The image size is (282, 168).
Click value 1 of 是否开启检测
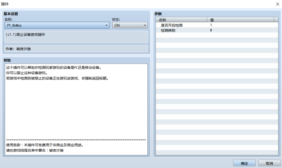point(211,25)
